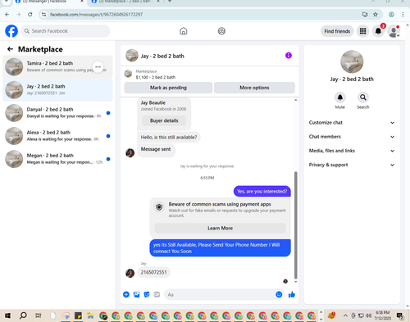The width and height of the screenshot is (410, 322).
Task: Open File Explorer from taskbar
Action: pyautogui.click(x=90, y=315)
